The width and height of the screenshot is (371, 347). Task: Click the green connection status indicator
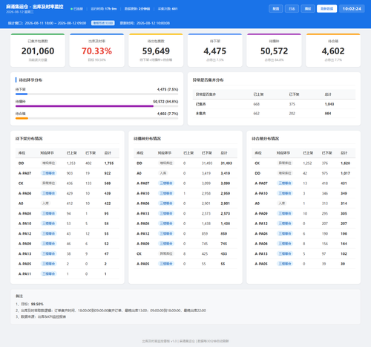pyautogui.click(x=76, y=9)
